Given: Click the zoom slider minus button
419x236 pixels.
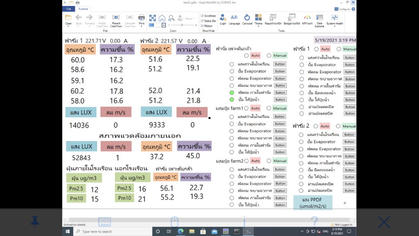Looking at the screenshot, I should pos(169,25).
